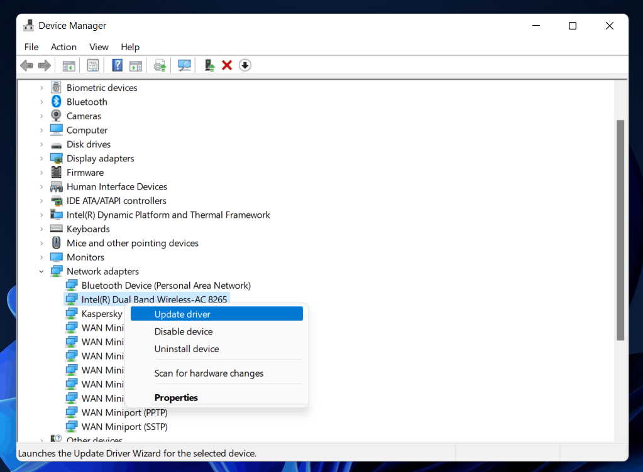
Task: Expand the Bluetooth category
Action: 41,102
